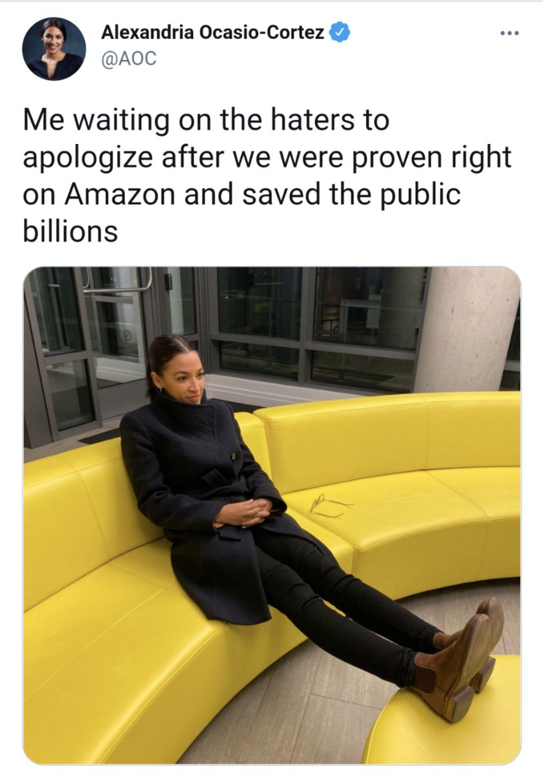Open the circular profile avatar

point(54,48)
